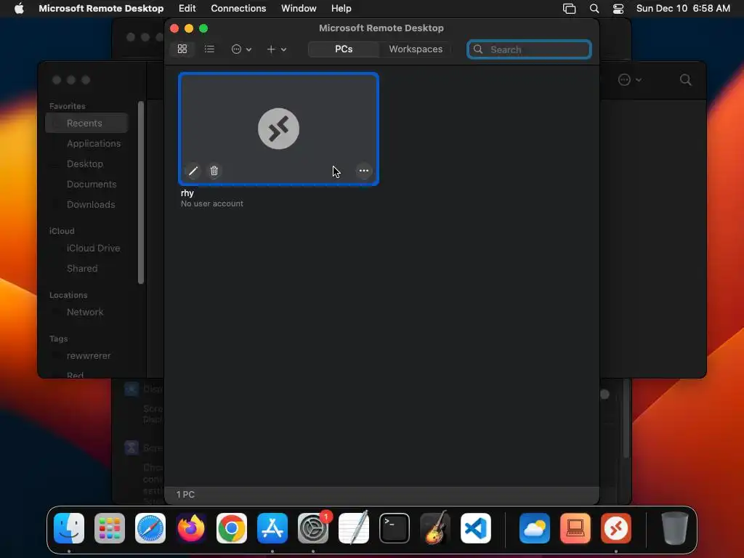Click the Finder window search icon
The height and width of the screenshot is (558, 744).
click(685, 80)
